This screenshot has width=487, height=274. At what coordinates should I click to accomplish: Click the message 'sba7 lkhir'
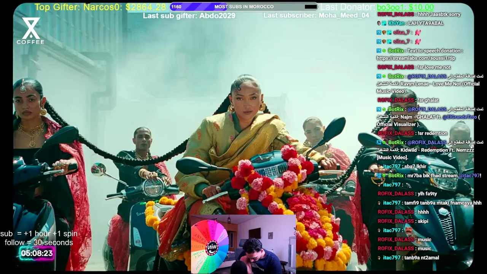click(x=415, y=166)
